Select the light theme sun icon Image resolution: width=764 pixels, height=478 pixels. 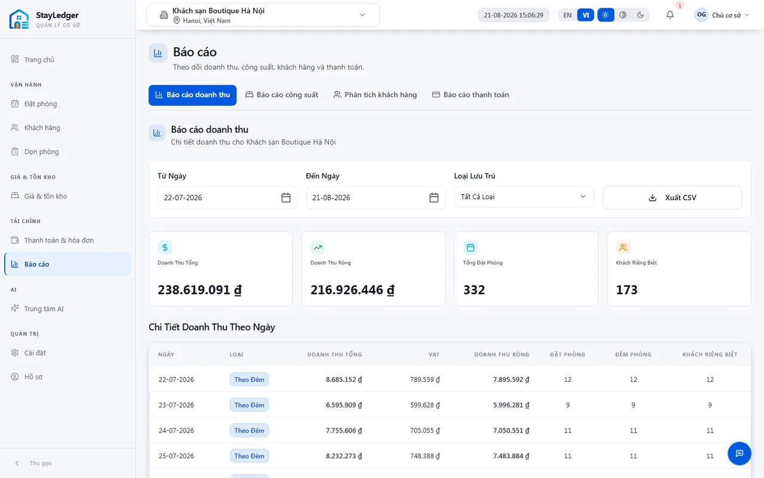[x=605, y=15]
